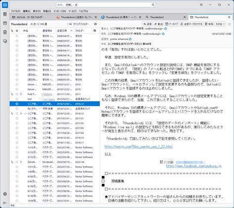Select the 'Re:' message dated 2016/12/21
The height and width of the screenshot is (208, 234).
point(55,109)
